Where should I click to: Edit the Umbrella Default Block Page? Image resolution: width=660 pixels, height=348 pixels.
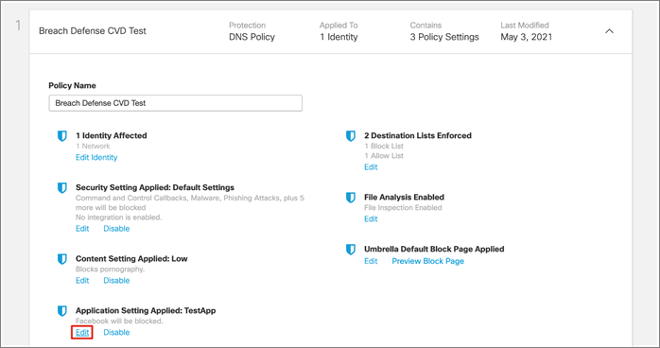[371, 261]
